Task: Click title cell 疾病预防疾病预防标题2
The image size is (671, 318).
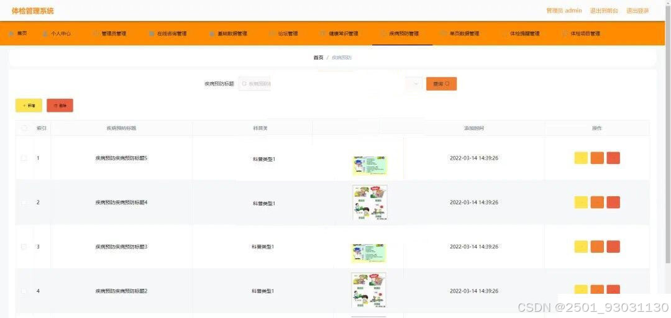Action: pos(122,291)
